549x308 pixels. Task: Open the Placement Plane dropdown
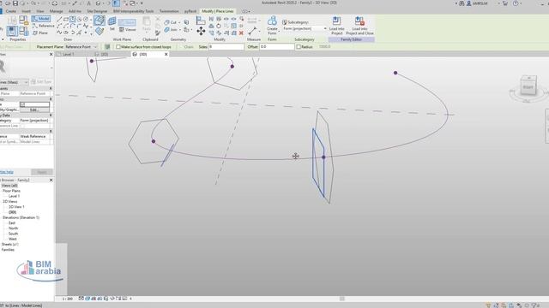pyautogui.click(x=82, y=47)
